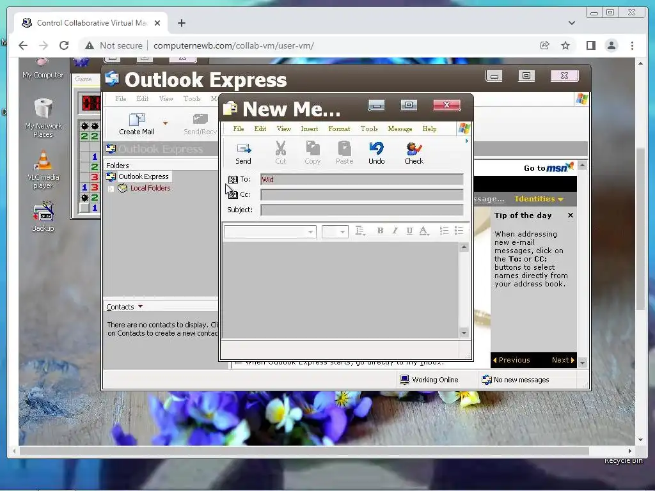Screen dimensions: 655x491
Task: Click the Chrome address bar URL
Action: click(x=233, y=45)
